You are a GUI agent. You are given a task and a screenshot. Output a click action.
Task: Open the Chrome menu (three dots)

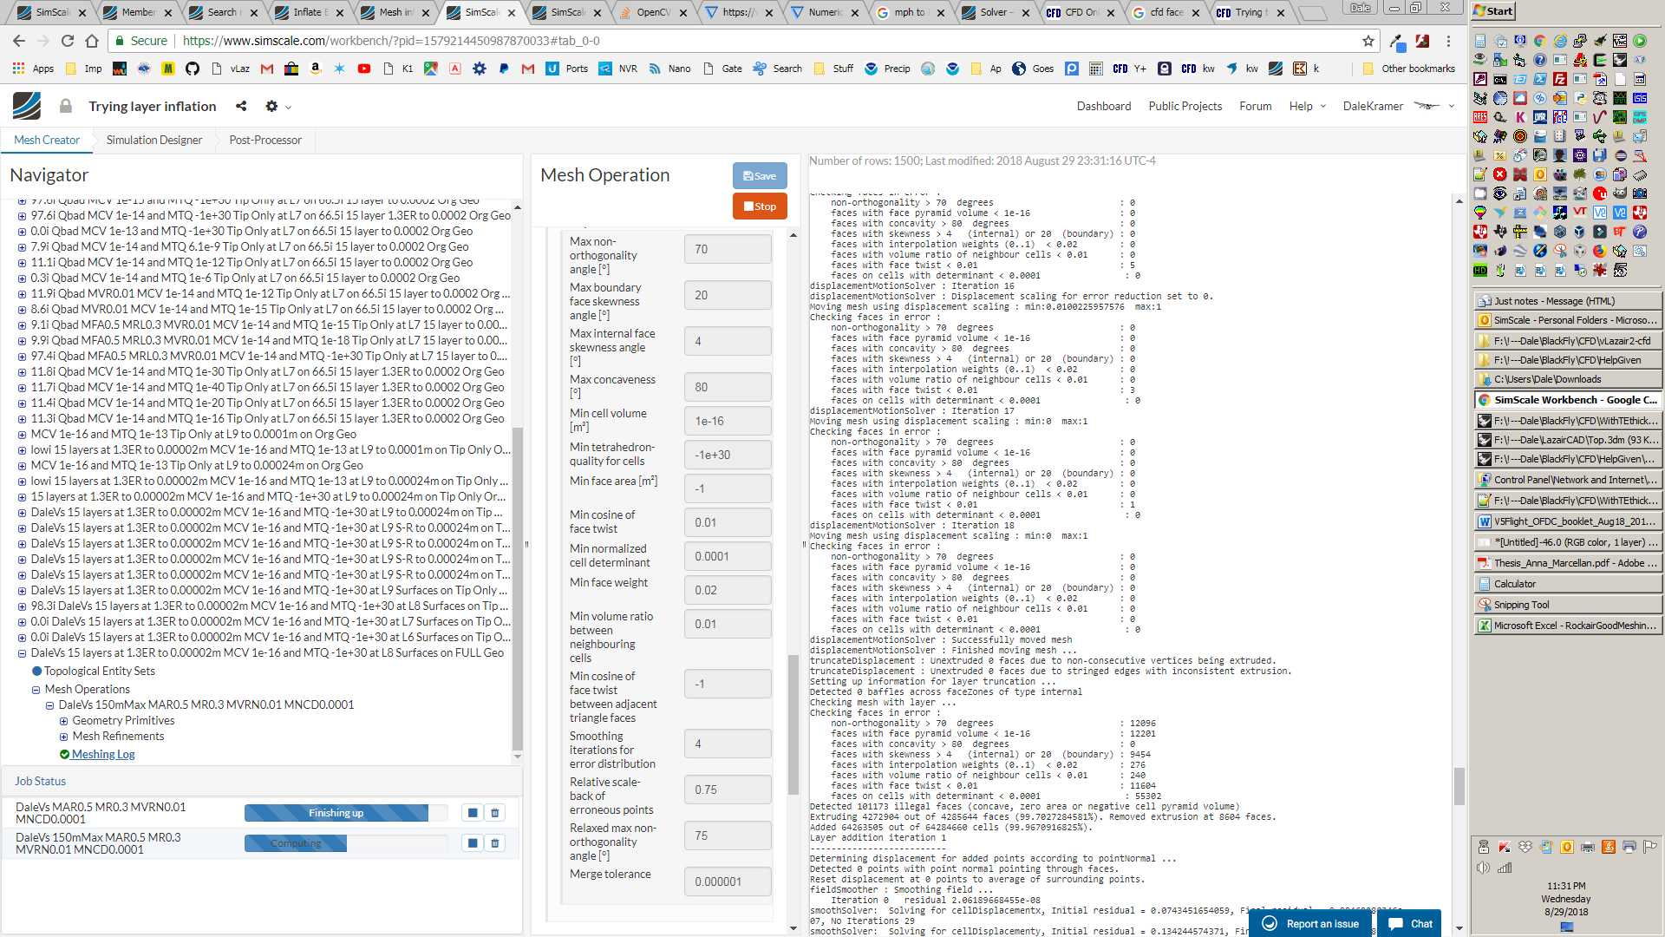pyautogui.click(x=1448, y=41)
